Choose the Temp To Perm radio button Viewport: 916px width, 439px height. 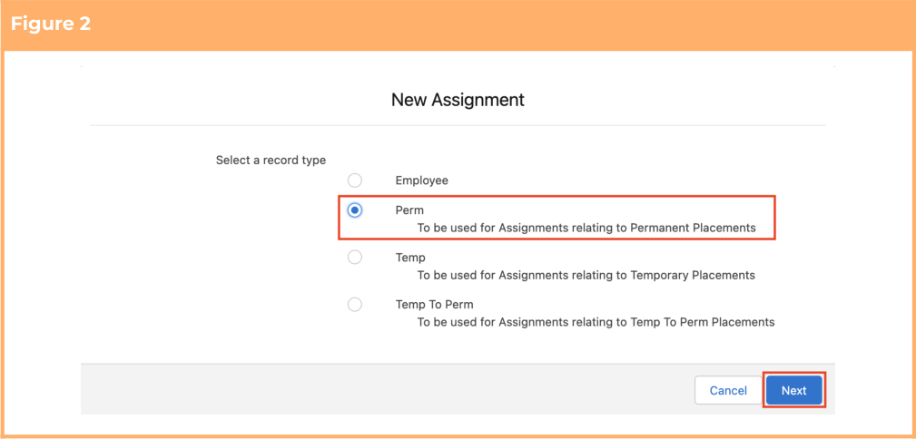point(355,305)
